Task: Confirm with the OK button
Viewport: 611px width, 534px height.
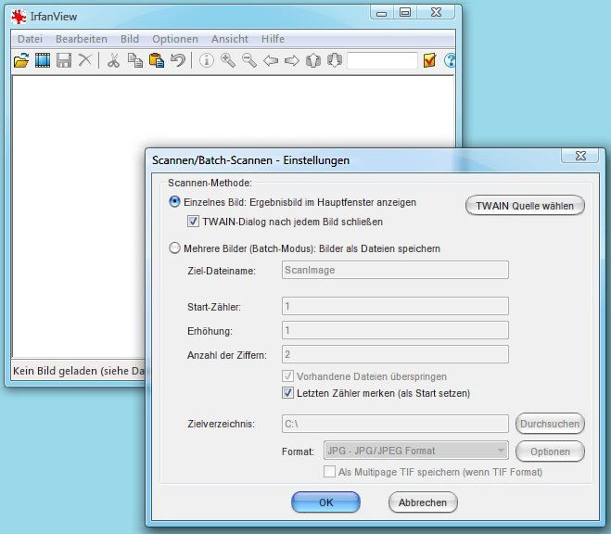Action: 325,502
